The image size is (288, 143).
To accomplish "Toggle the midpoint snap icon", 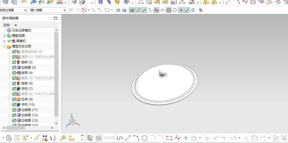I will pyautogui.click(x=144, y=10).
